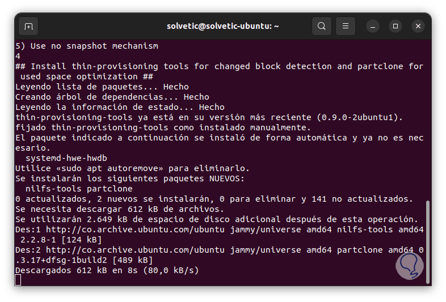The image size is (446, 302).
Task: Click the '2.2.8-1 [124 kB]' version text
Action: [x=61, y=240]
